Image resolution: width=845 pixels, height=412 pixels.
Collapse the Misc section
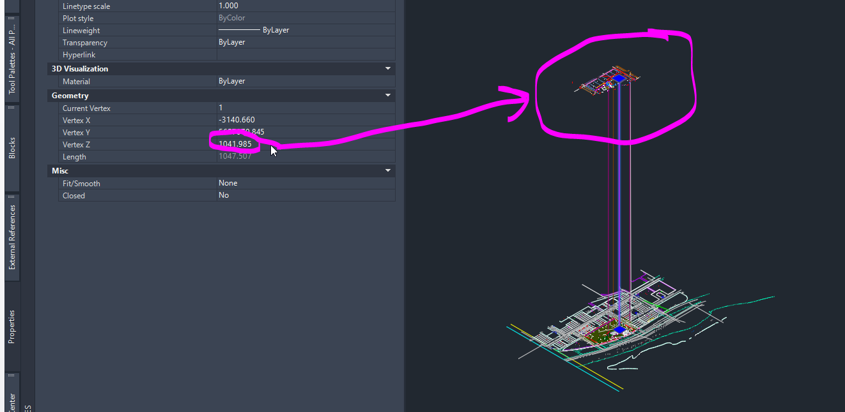pyautogui.click(x=387, y=170)
